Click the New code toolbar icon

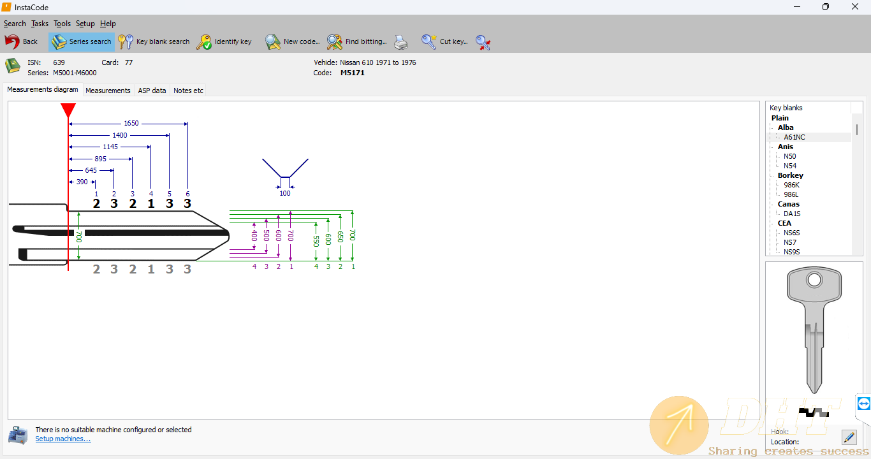pyautogui.click(x=274, y=42)
